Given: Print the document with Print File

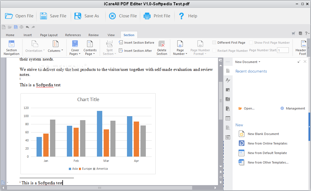Looking at the screenshot, I should point(157,16).
